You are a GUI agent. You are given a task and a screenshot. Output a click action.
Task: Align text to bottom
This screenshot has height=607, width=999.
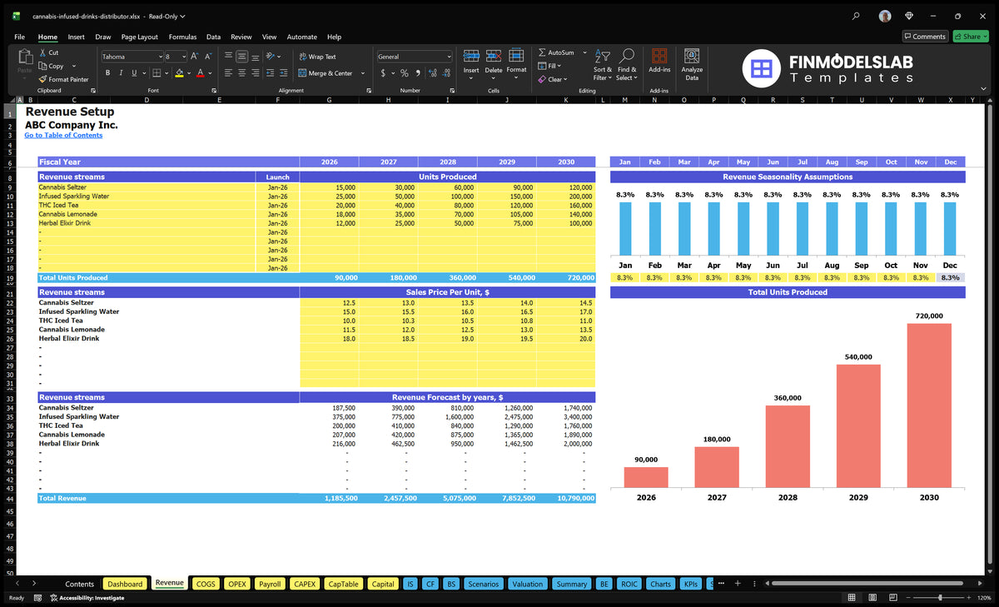click(255, 57)
